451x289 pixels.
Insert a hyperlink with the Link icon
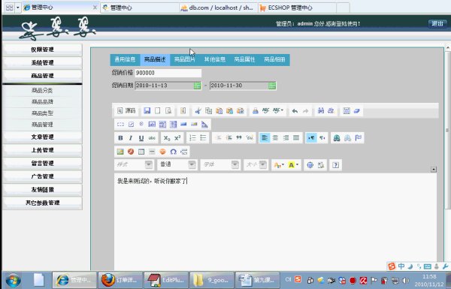[x=337, y=138]
